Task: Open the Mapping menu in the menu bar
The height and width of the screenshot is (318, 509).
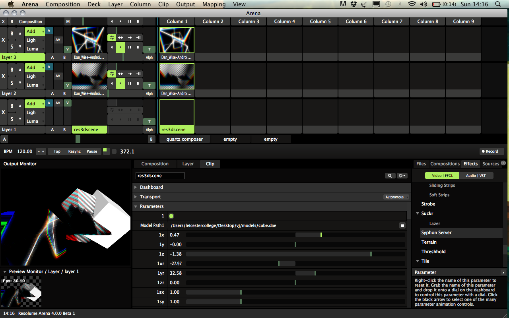Action: point(214,4)
